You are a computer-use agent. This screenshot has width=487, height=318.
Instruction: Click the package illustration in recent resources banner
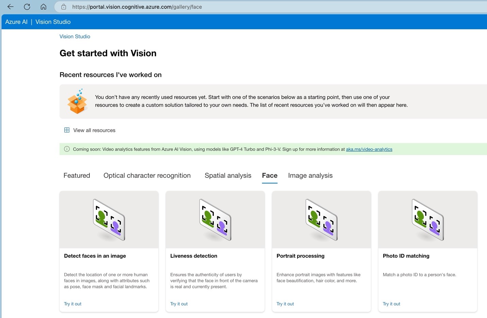coord(77,101)
